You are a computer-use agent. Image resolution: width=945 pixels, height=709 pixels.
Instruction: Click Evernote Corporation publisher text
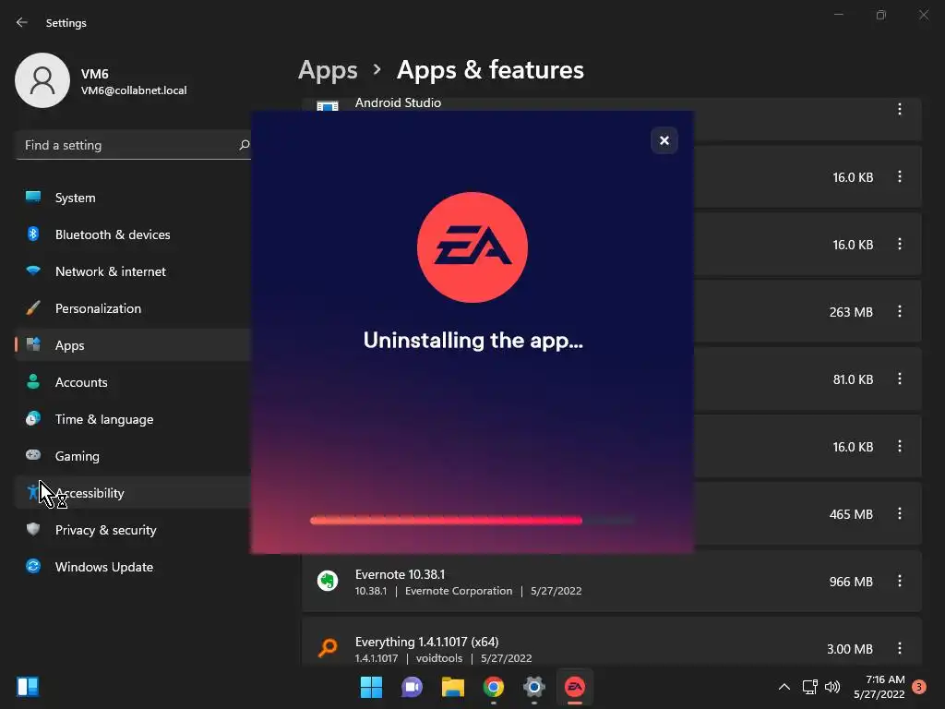click(x=459, y=591)
